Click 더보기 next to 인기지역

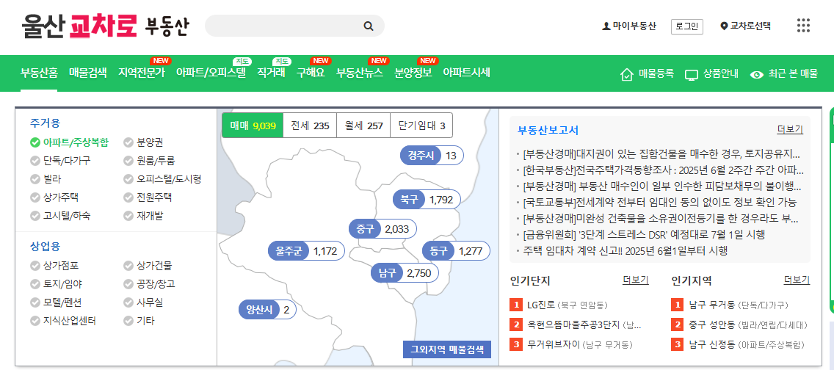797,280
